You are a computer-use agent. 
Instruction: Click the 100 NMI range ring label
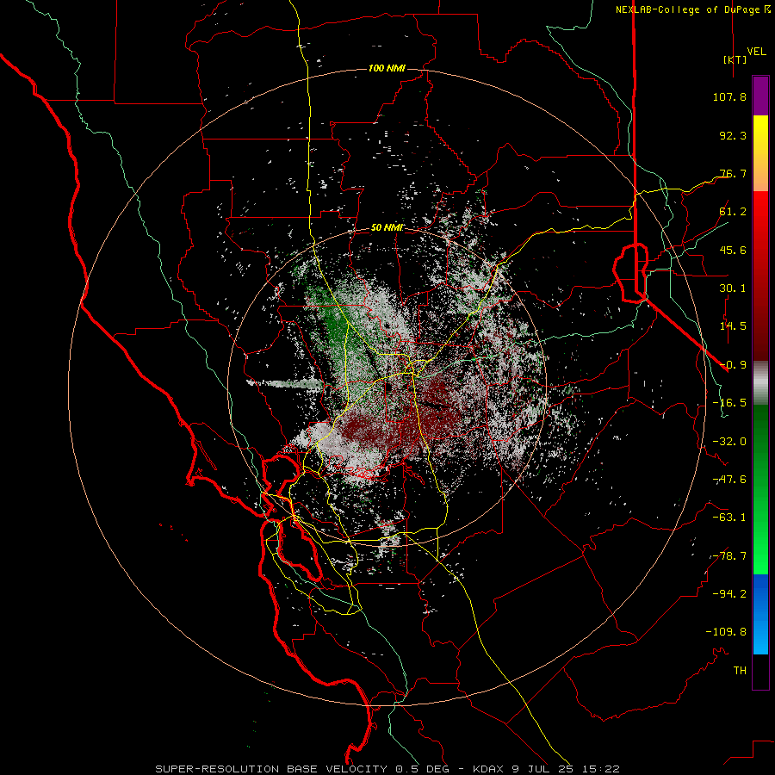[x=387, y=68]
